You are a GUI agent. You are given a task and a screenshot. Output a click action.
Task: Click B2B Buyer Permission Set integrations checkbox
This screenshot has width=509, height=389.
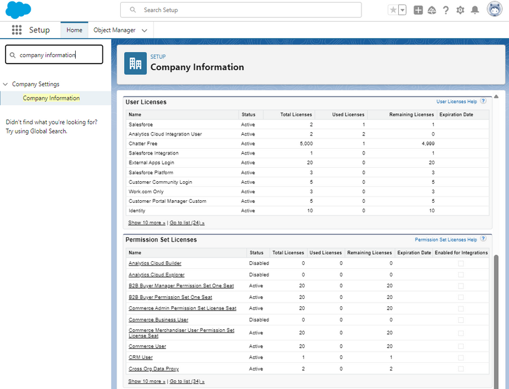click(461, 297)
